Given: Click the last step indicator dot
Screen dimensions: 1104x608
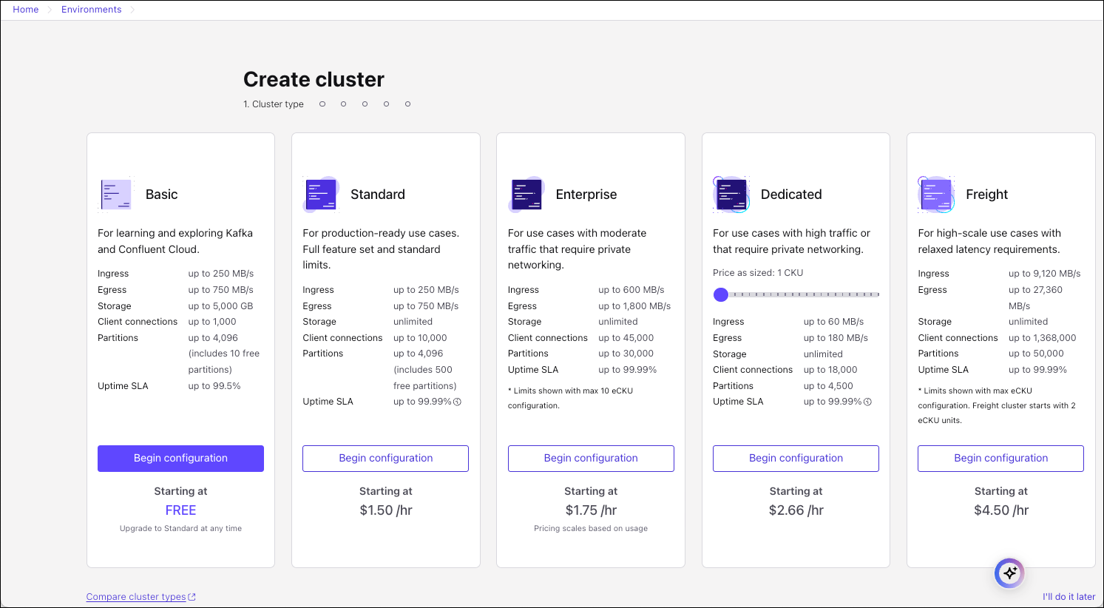Looking at the screenshot, I should [x=407, y=104].
